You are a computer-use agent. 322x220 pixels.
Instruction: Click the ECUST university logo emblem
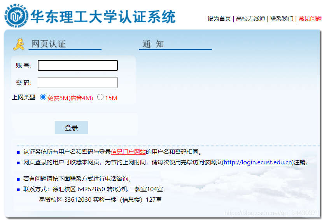[x=16, y=16]
